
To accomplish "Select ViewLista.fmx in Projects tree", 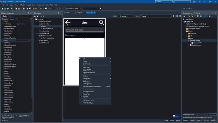I will point(198,43).
